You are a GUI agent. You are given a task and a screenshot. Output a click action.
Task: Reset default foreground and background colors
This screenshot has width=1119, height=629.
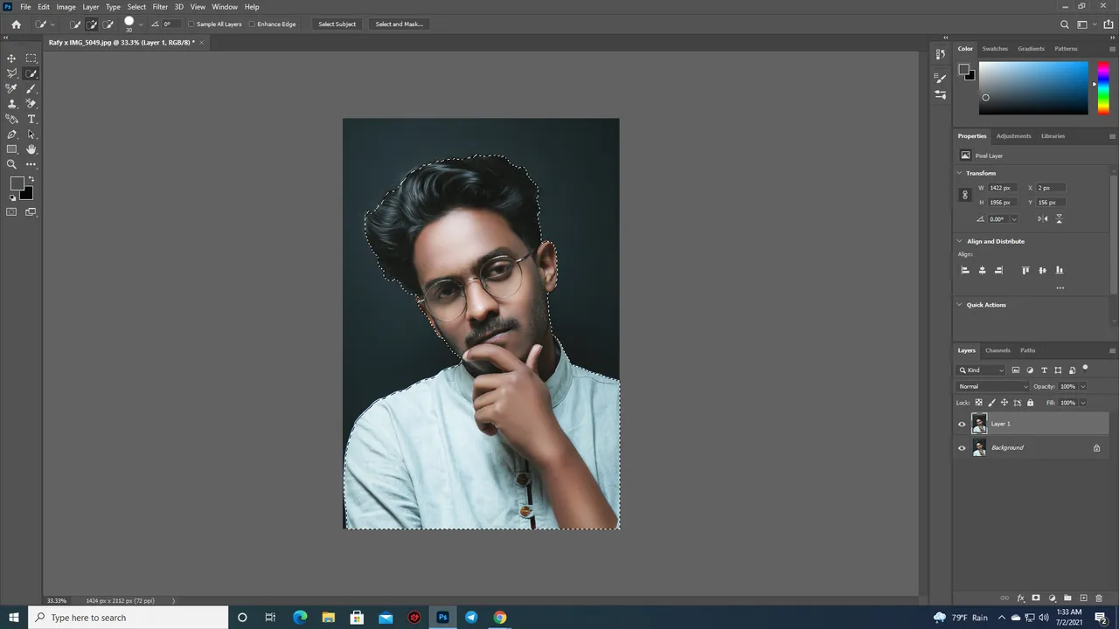click(x=12, y=197)
